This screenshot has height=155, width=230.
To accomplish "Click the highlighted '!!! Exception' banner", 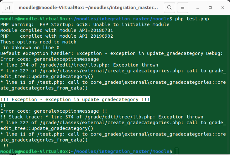I will coord(75,99).
